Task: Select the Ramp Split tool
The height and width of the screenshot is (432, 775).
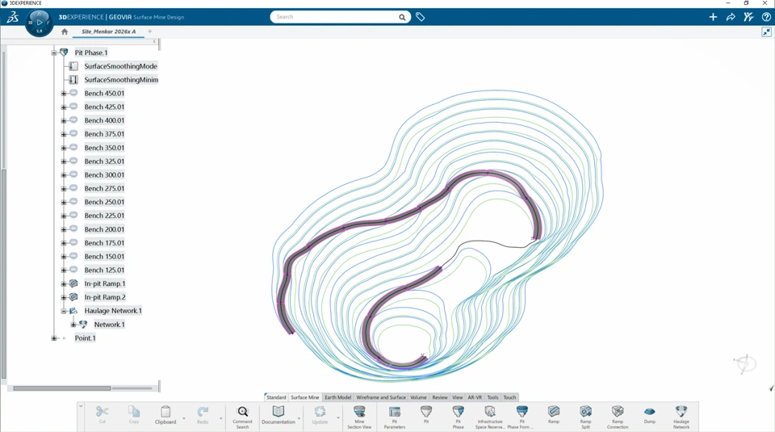Action: (x=586, y=417)
